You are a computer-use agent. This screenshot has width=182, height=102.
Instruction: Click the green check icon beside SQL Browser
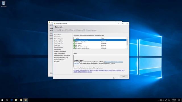pos(74,43)
